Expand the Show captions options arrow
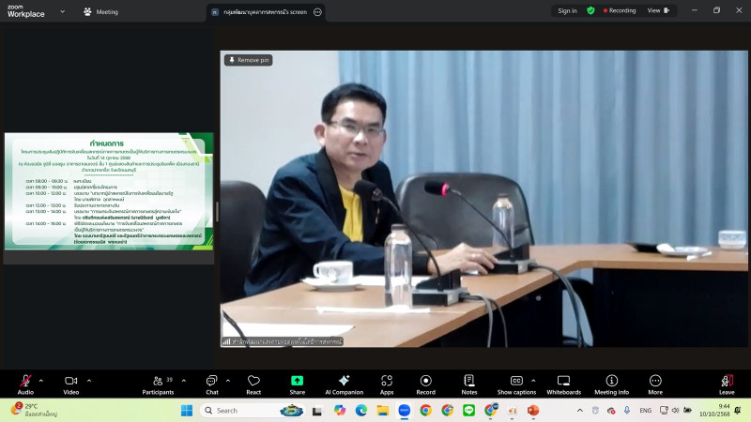 tap(534, 380)
